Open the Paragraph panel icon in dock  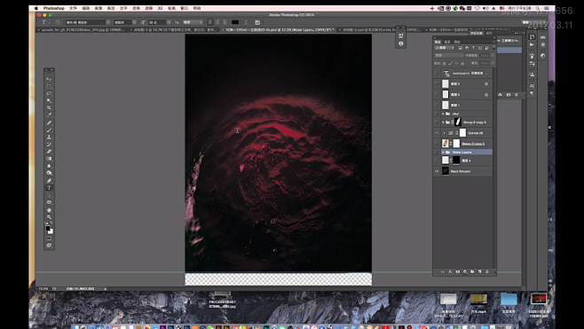pos(532,93)
